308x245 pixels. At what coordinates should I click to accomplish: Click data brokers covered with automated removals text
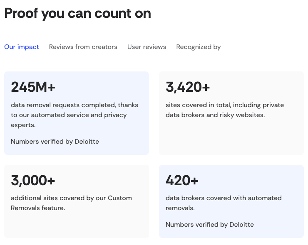[224, 203]
